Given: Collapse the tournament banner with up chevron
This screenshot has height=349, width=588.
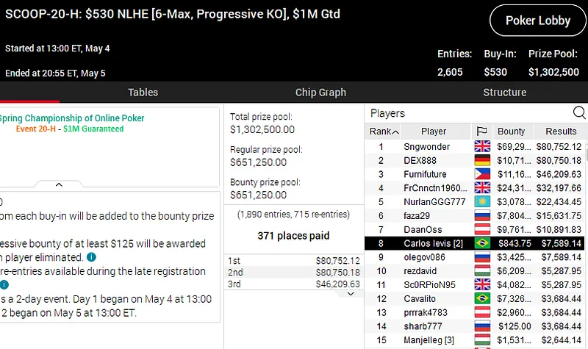Looking at the screenshot, I should (x=59, y=185).
